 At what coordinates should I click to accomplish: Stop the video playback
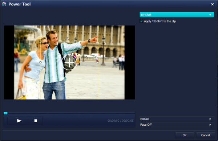click(36, 121)
